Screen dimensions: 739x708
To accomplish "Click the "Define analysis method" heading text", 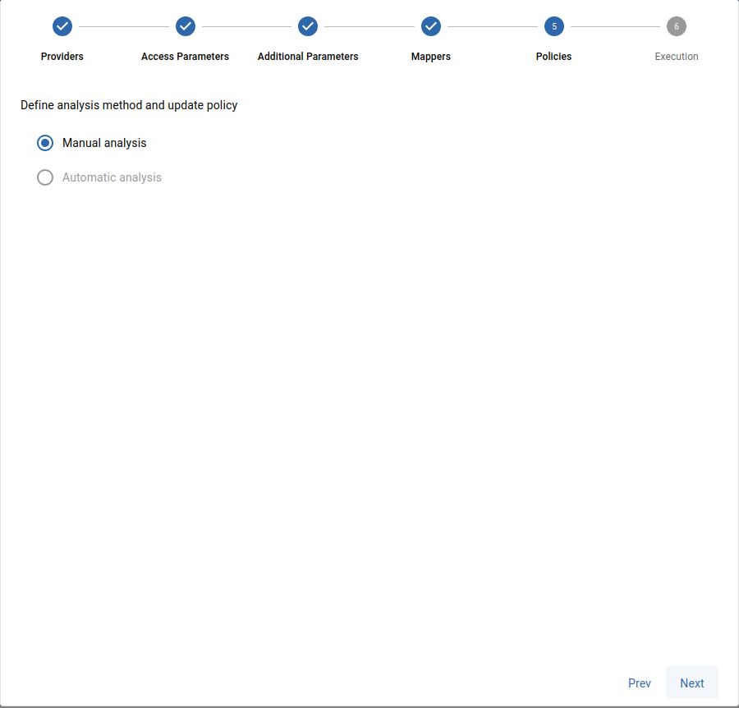I will coord(129,105).
